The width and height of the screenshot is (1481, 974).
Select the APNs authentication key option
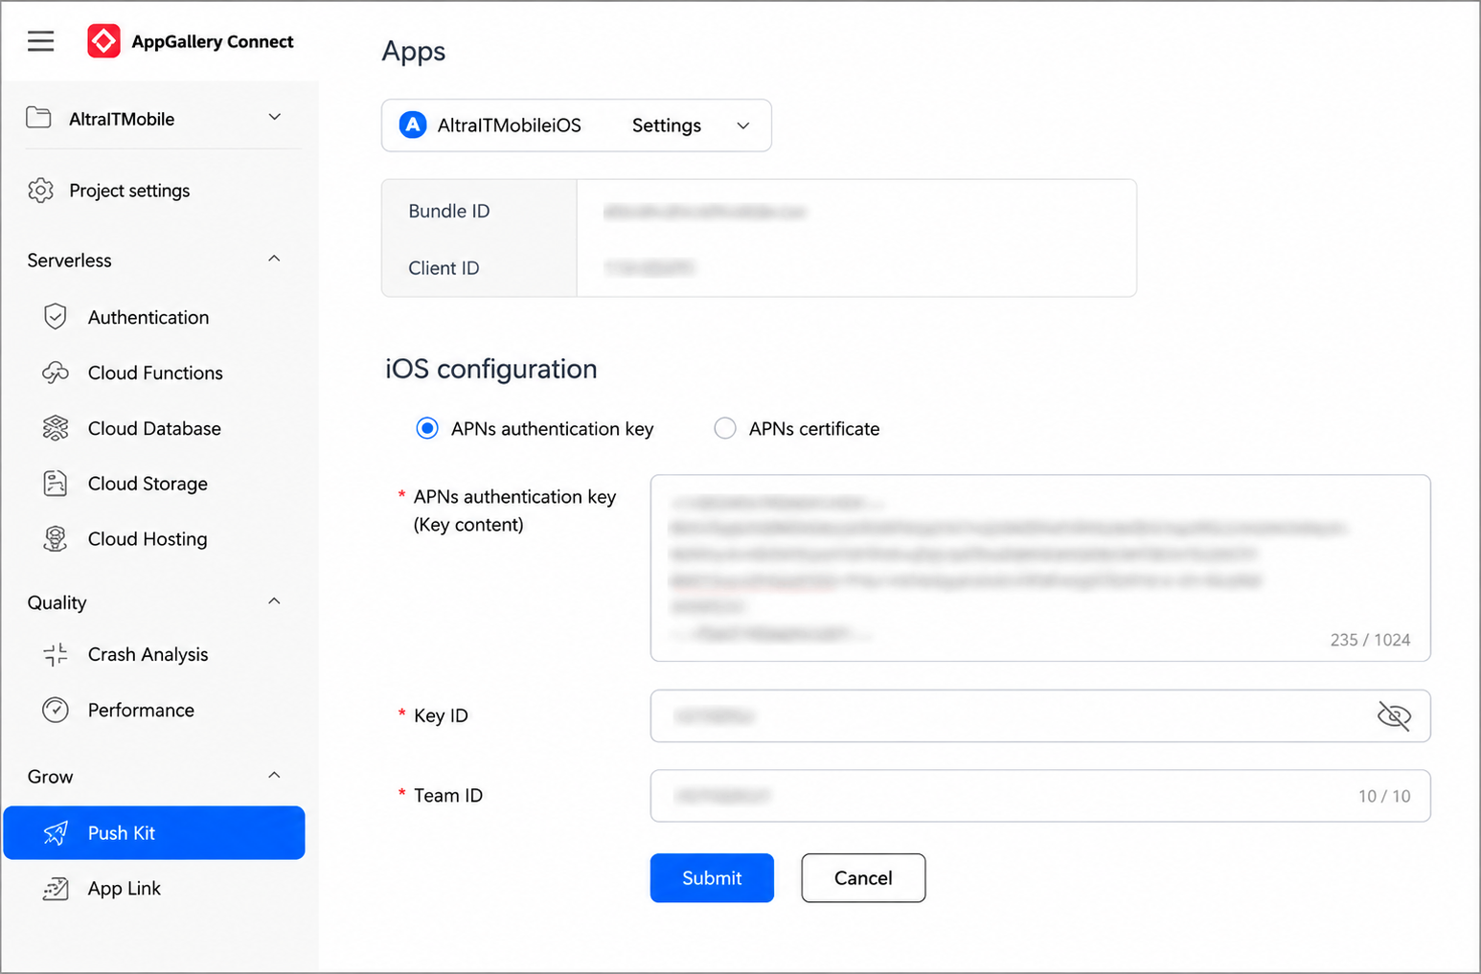(427, 428)
